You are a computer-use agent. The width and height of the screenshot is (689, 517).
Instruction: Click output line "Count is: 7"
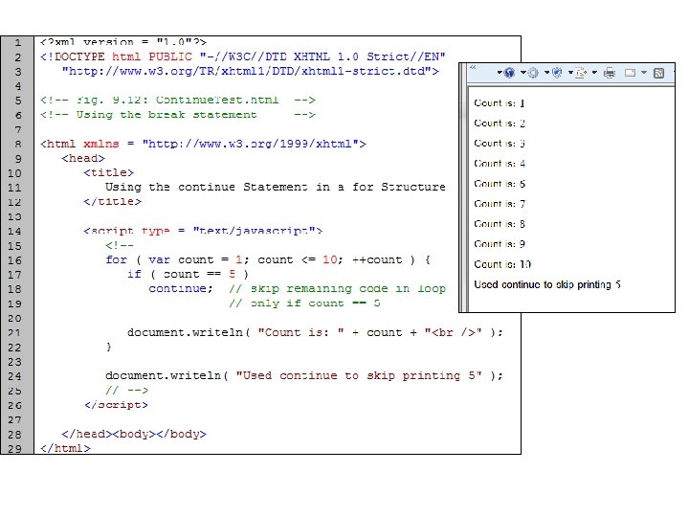tap(500, 204)
